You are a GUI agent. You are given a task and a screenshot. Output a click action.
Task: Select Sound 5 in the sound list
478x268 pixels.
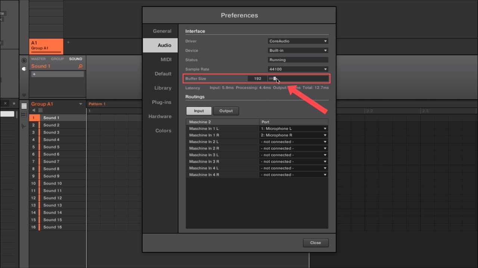point(51,147)
